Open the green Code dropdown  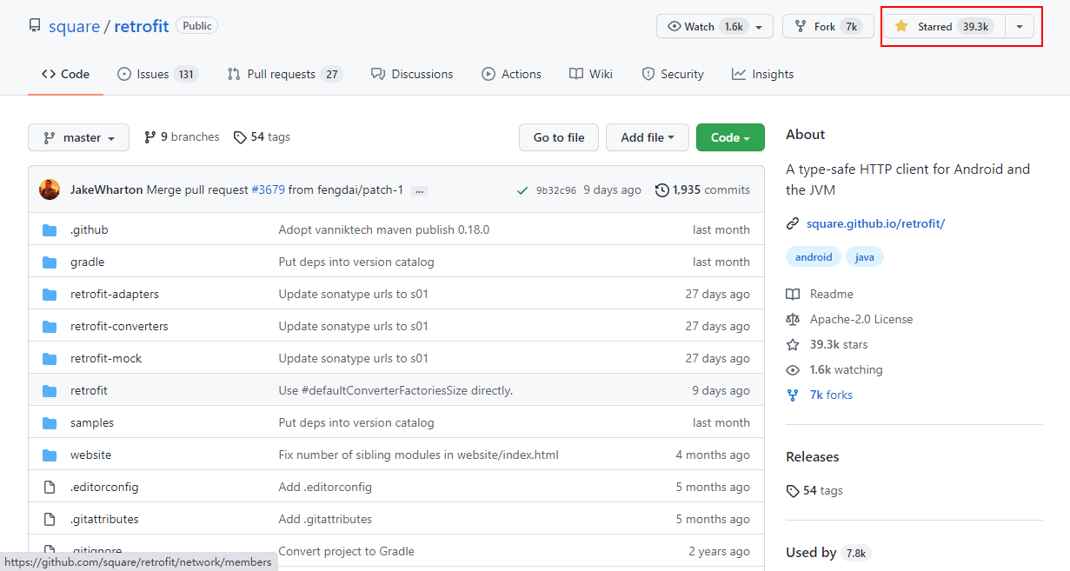(730, 137)
